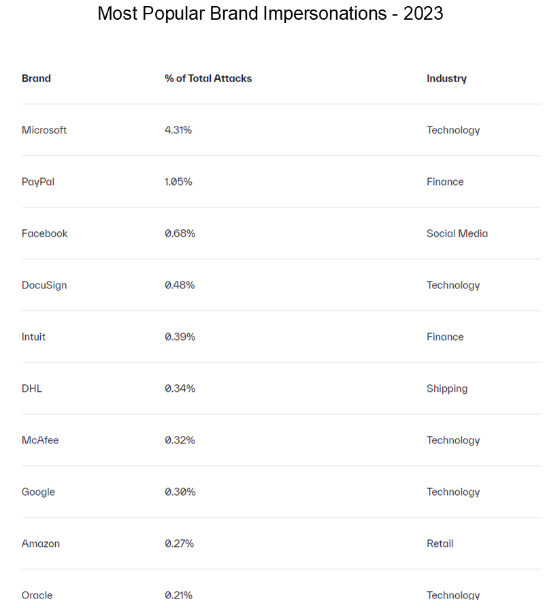
Task: Select the 0.34% value for DHL
Action: pyautogui.click(x=180, y=388)
